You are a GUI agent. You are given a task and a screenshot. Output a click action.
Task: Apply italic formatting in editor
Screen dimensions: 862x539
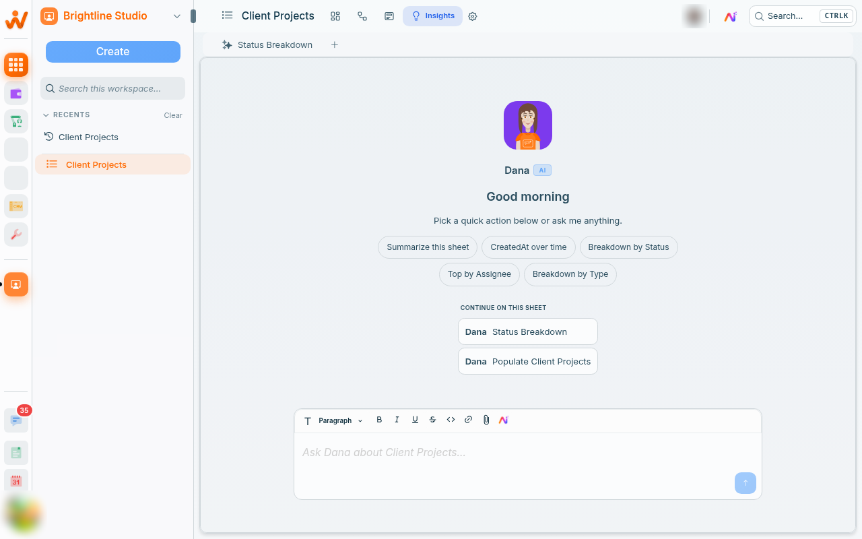pyautogui.click(x=397, y=420)
